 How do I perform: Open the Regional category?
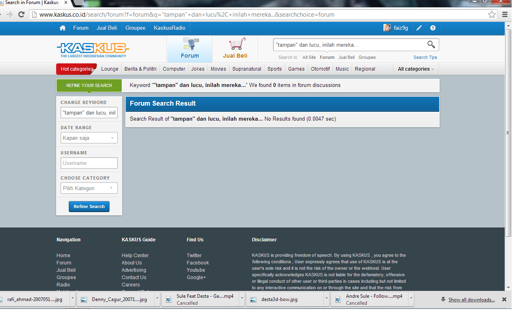(x=365, y=69)
